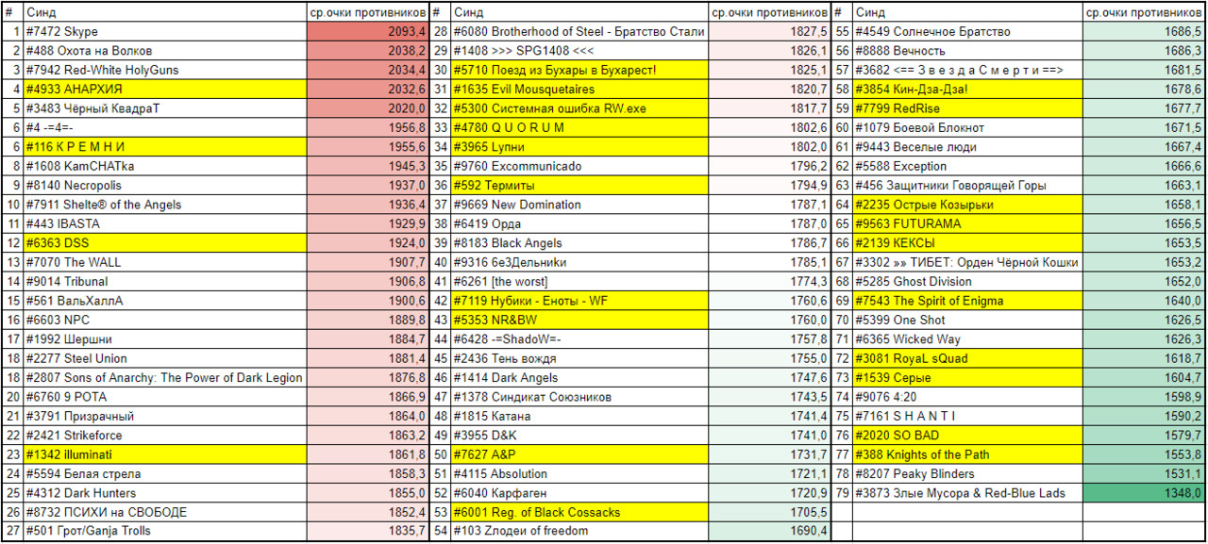Select '#1378 Синдикат Союзников' cell

click(x=579, y=397)
